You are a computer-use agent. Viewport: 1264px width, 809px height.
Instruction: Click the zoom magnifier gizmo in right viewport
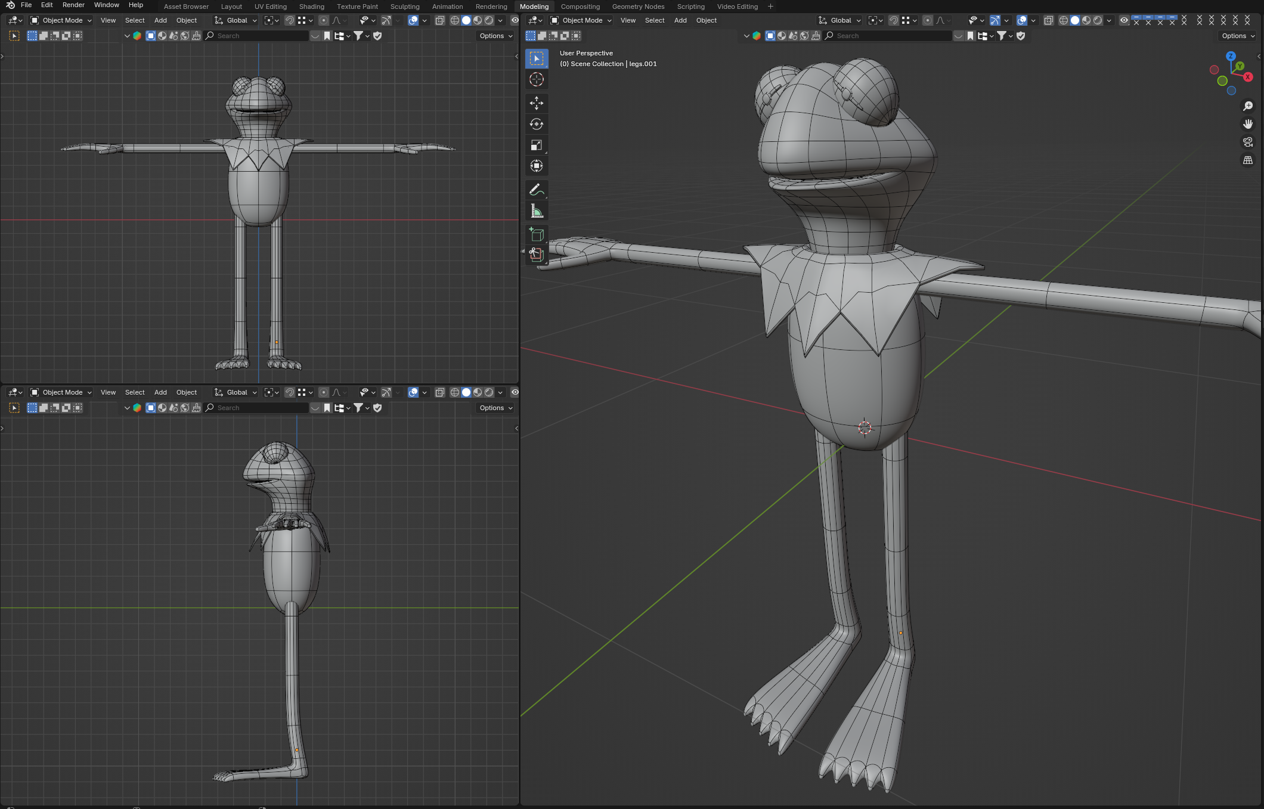pos(1248,106)
